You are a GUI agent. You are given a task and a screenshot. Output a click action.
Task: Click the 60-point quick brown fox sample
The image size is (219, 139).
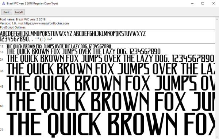[x=111, y=103]
